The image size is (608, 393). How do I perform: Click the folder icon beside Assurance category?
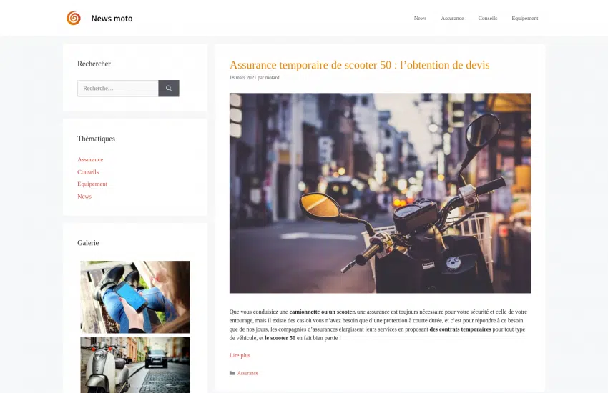pyautogui.click(x=232, y=373)
